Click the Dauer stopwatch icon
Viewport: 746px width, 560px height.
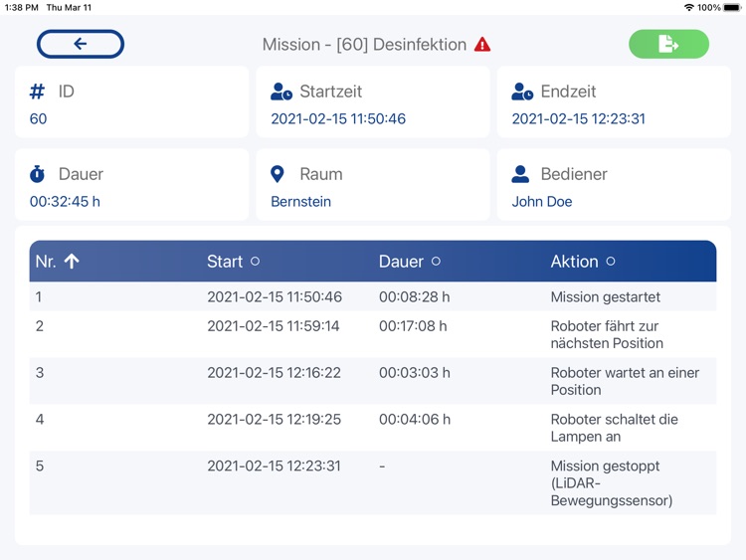(x=37, y=174)
